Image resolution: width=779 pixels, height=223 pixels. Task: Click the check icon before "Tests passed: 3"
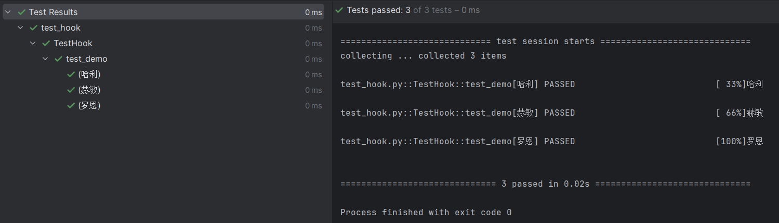pos(339,10)
